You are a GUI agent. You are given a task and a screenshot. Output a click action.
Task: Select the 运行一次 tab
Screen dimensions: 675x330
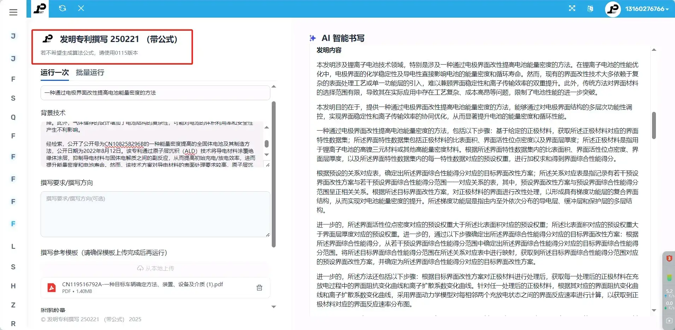[x=54, y=73]
